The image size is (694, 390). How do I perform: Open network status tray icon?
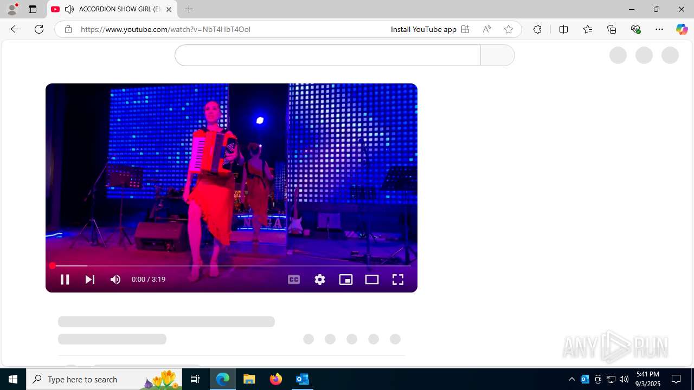point(611,379)
